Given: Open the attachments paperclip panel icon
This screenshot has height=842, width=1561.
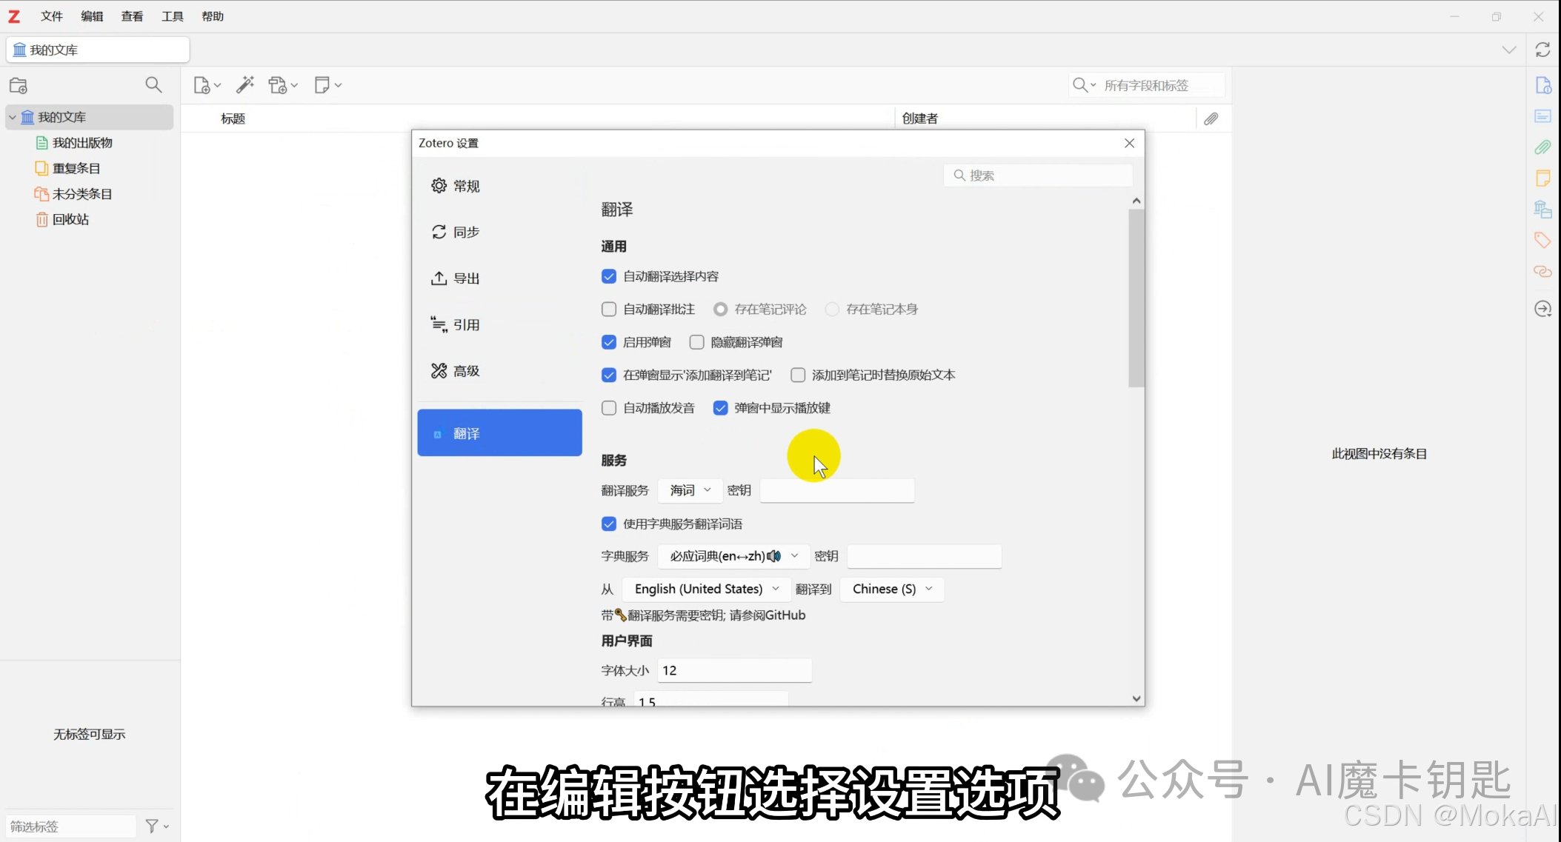Looking at the screenshot, I should pyautogui.click(x=1542, y=147).
